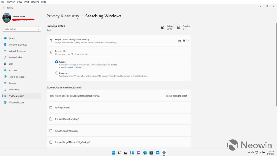Click the Usama Jawad account name
Viewport: 277px width, 156px height.
pos(19,17)
